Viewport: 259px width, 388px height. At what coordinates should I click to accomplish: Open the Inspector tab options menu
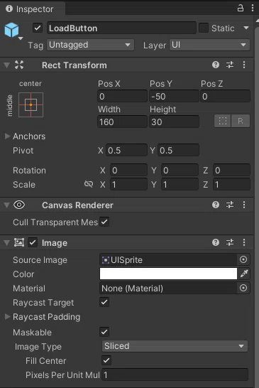[253, 8]
